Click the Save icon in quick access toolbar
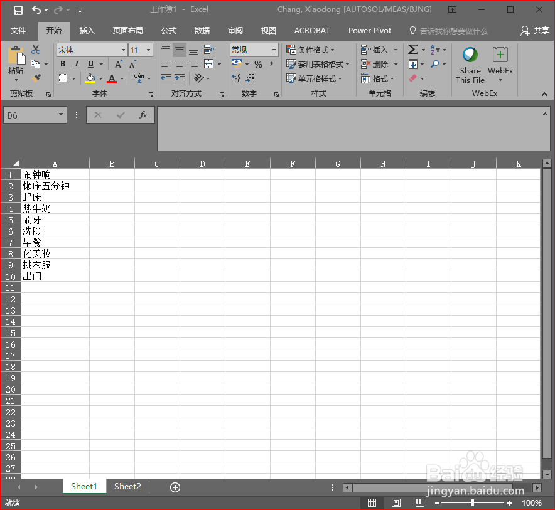The width and height of the screenshot is (555, 510). pos(18,9)
